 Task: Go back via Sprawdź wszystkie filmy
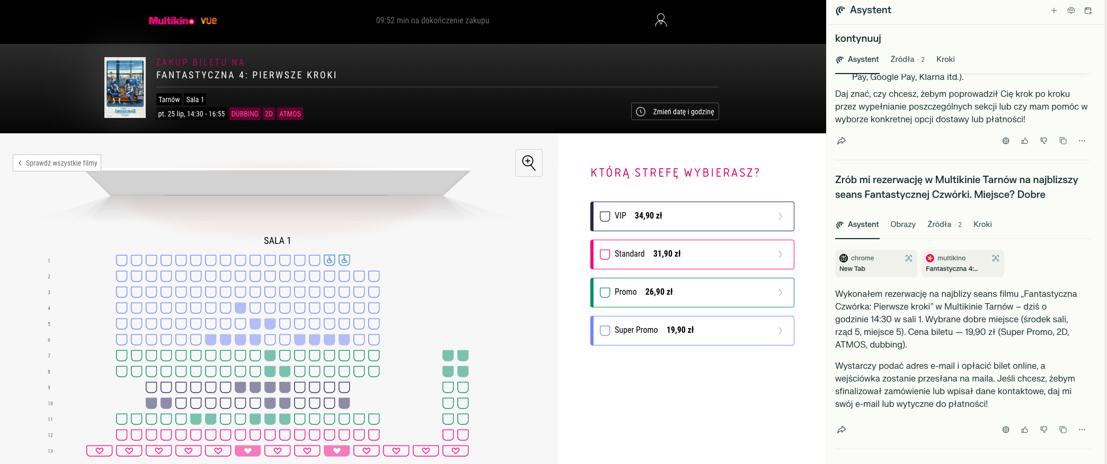click(57, 163)
